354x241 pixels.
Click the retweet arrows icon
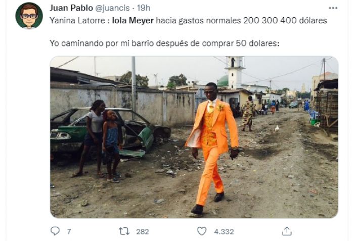click(x=124, y=231)
